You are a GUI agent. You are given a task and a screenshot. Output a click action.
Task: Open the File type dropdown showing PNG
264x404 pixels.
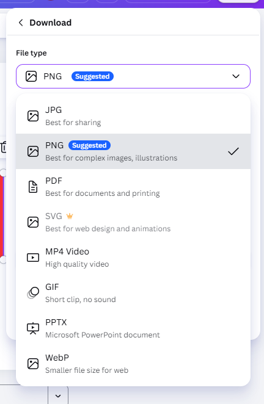133,76
